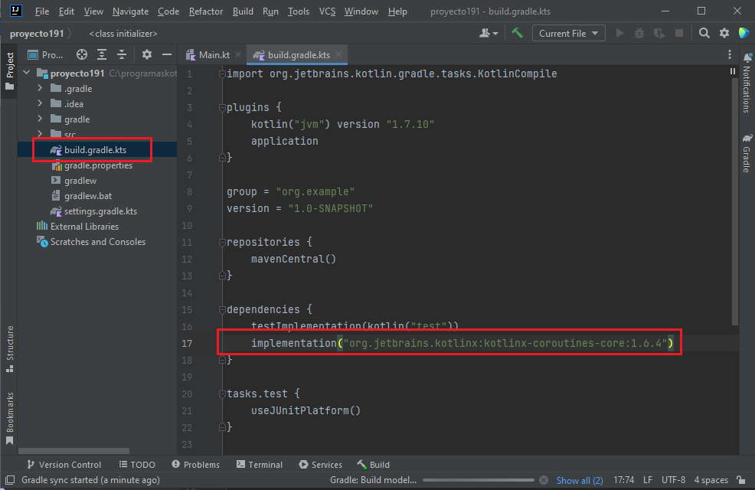
Task: Fold the tasks.test block in gutter
Action: click(222, 394)
